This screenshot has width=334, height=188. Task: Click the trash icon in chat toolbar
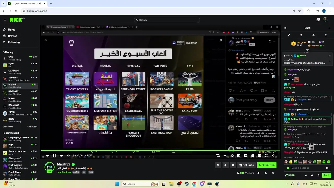(x=301, y=35)
